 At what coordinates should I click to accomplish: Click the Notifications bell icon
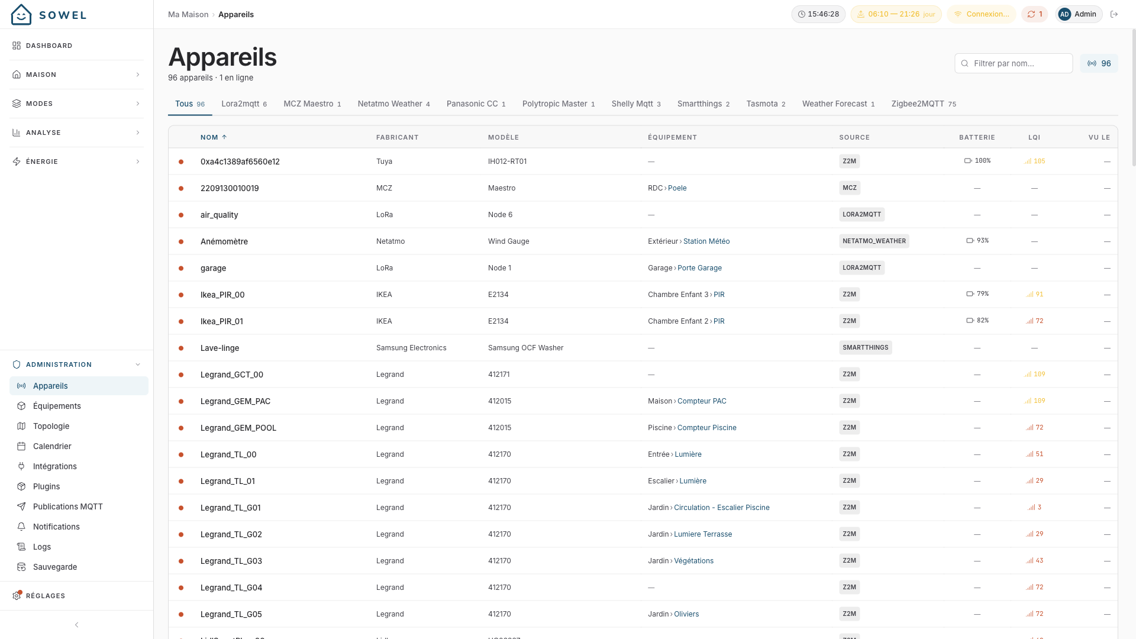[21, 527]
